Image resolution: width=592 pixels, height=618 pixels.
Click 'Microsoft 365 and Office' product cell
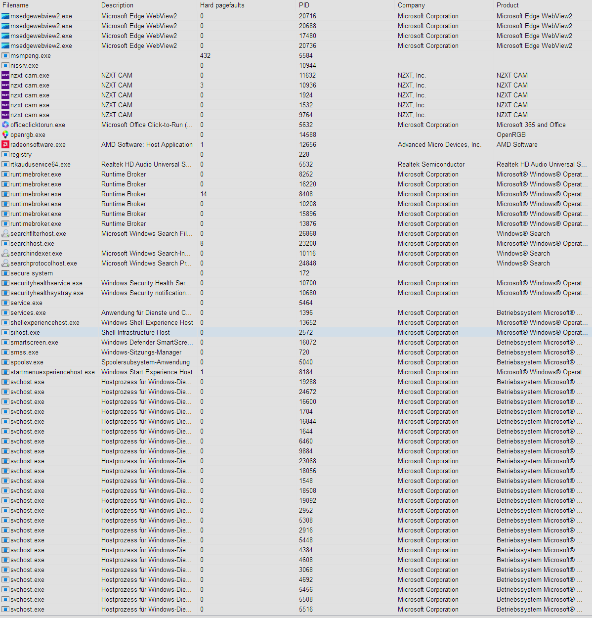(531, 125)
